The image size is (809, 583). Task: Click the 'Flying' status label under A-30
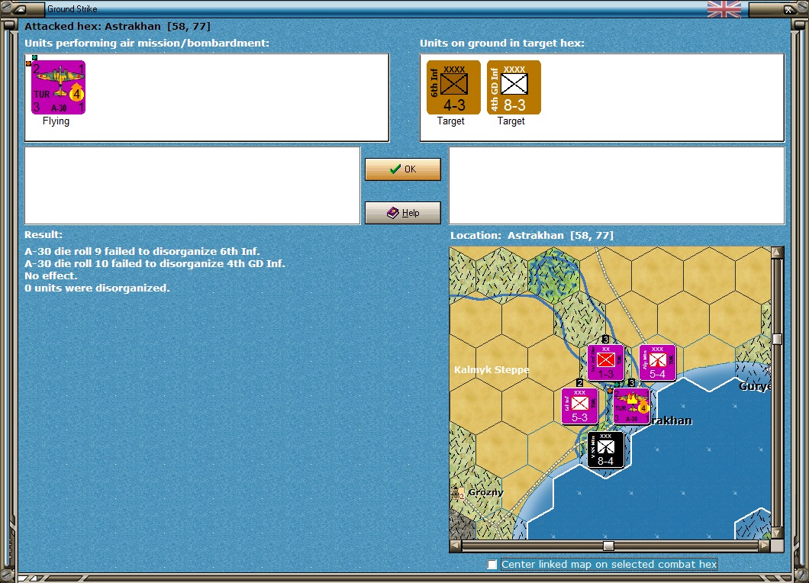[x=56, y=121]
